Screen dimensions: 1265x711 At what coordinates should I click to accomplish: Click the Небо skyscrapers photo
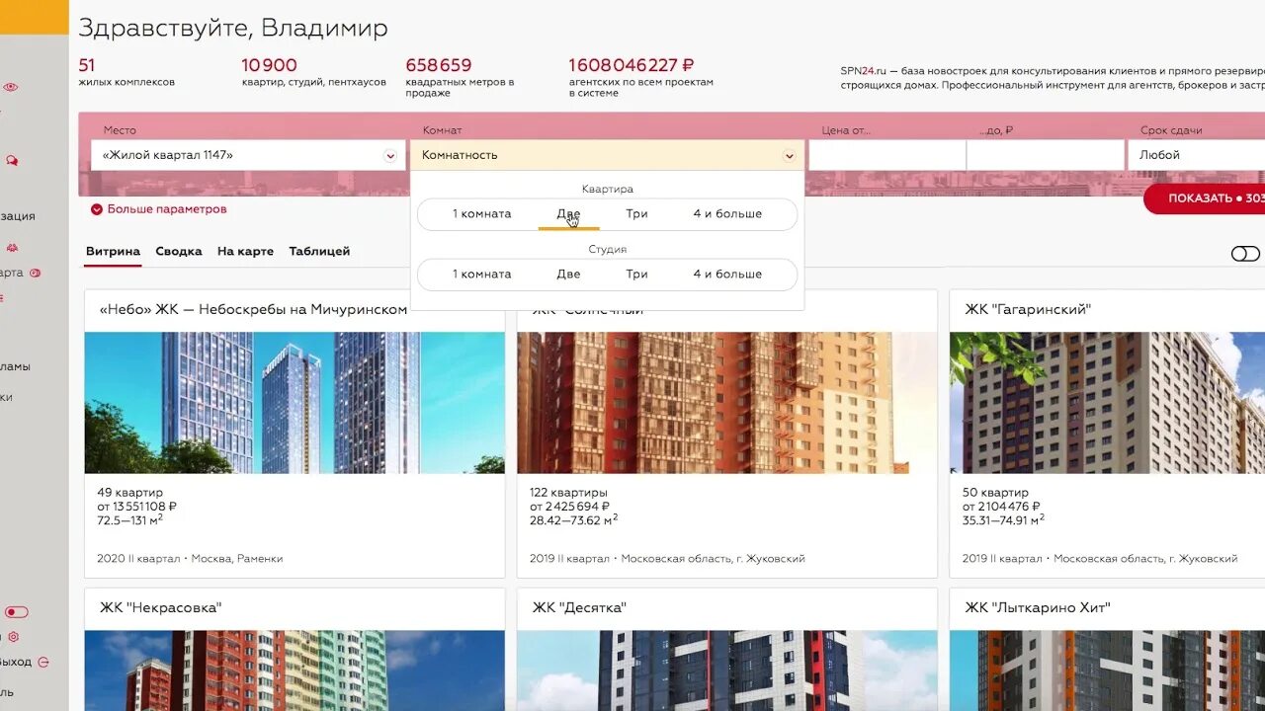click(295, 403)
